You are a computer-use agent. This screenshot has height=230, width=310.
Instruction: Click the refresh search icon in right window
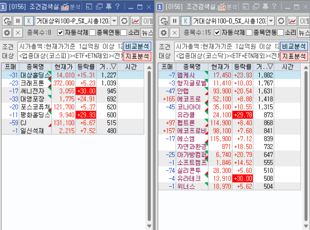point(164,21)
